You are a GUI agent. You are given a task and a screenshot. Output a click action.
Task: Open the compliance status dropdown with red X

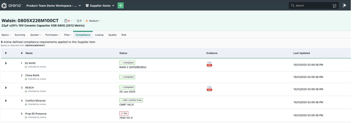tap(68, 21)
